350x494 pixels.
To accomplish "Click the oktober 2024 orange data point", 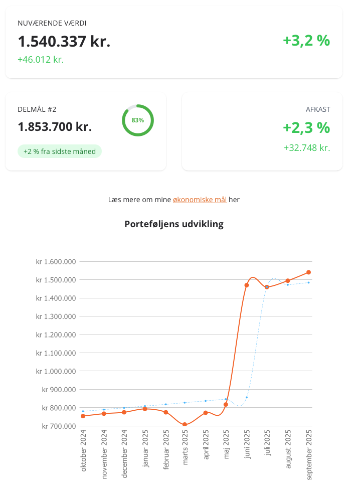I will click(83, 416).
